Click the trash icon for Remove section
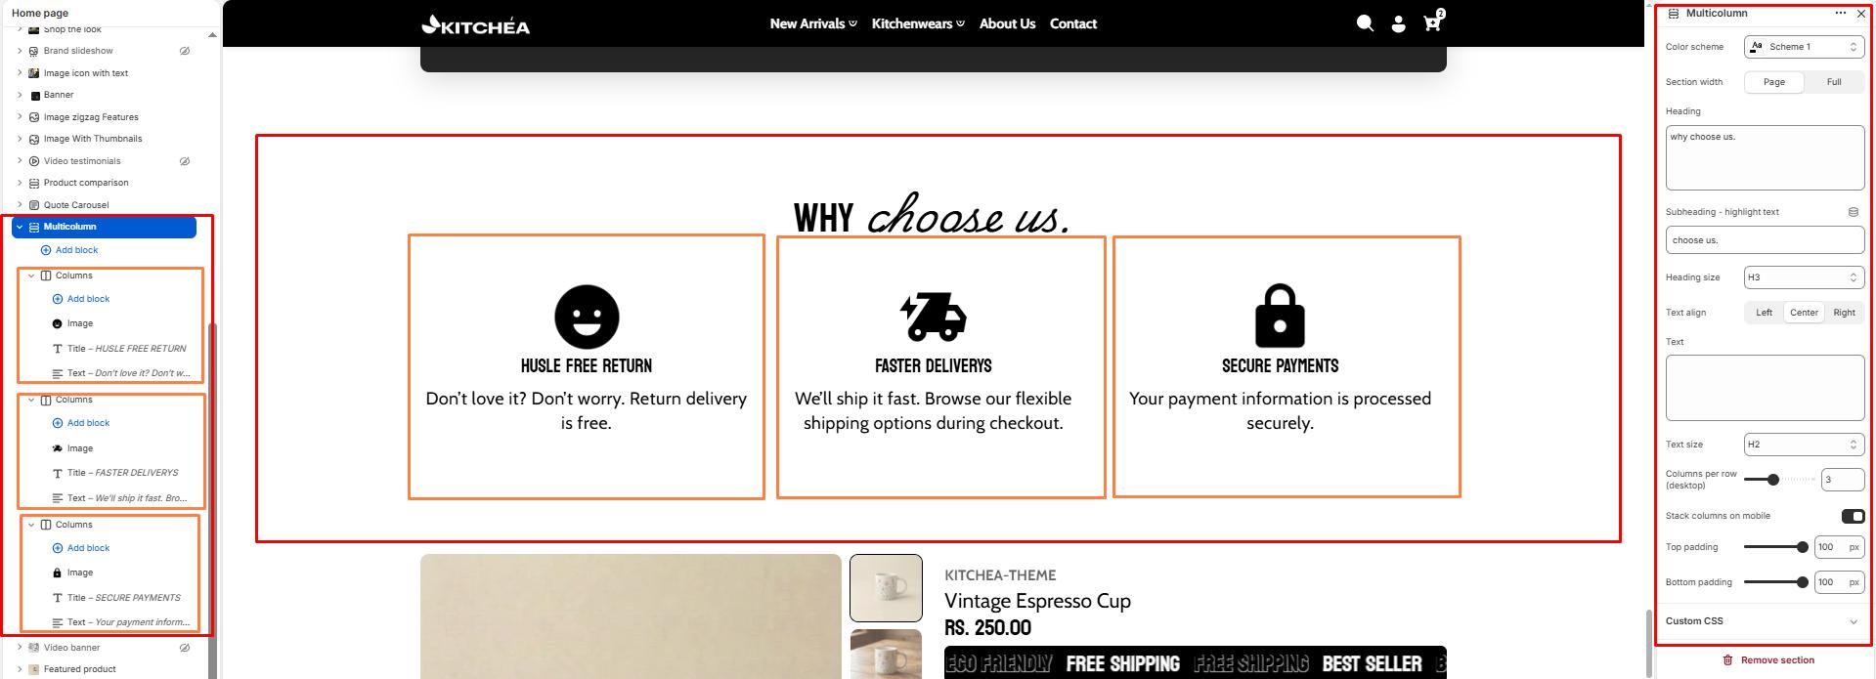Screen dimensions: 1876x679 pyautogui.click(x=1727, y=660)
